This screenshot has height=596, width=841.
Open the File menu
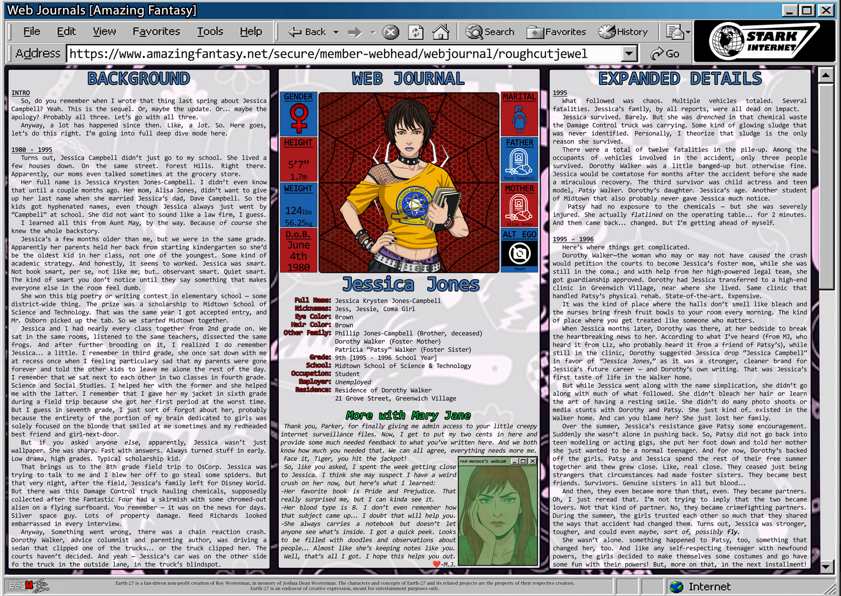[32, 32]
